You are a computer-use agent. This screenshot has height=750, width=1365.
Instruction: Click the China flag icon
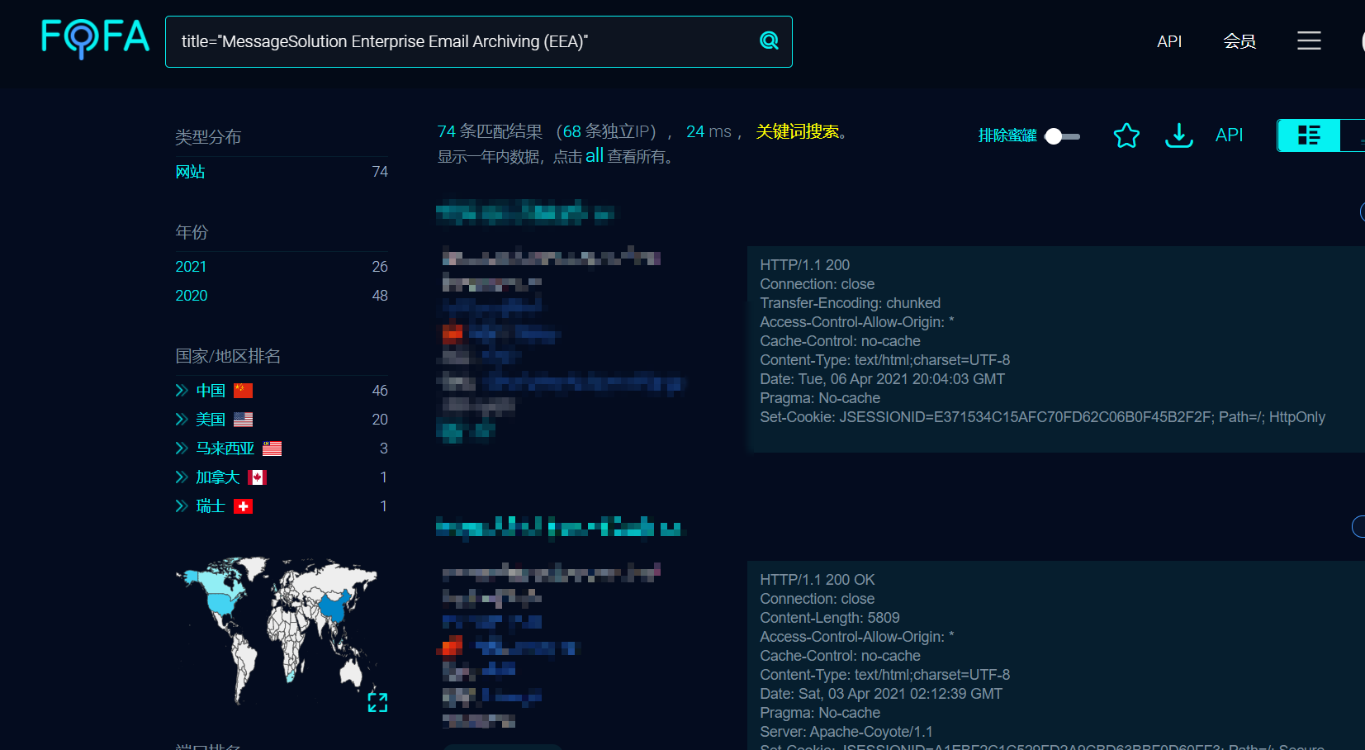point(243,391)
